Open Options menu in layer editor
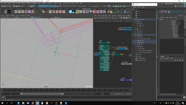Viewport: 186px width, 105px height. 167,58
